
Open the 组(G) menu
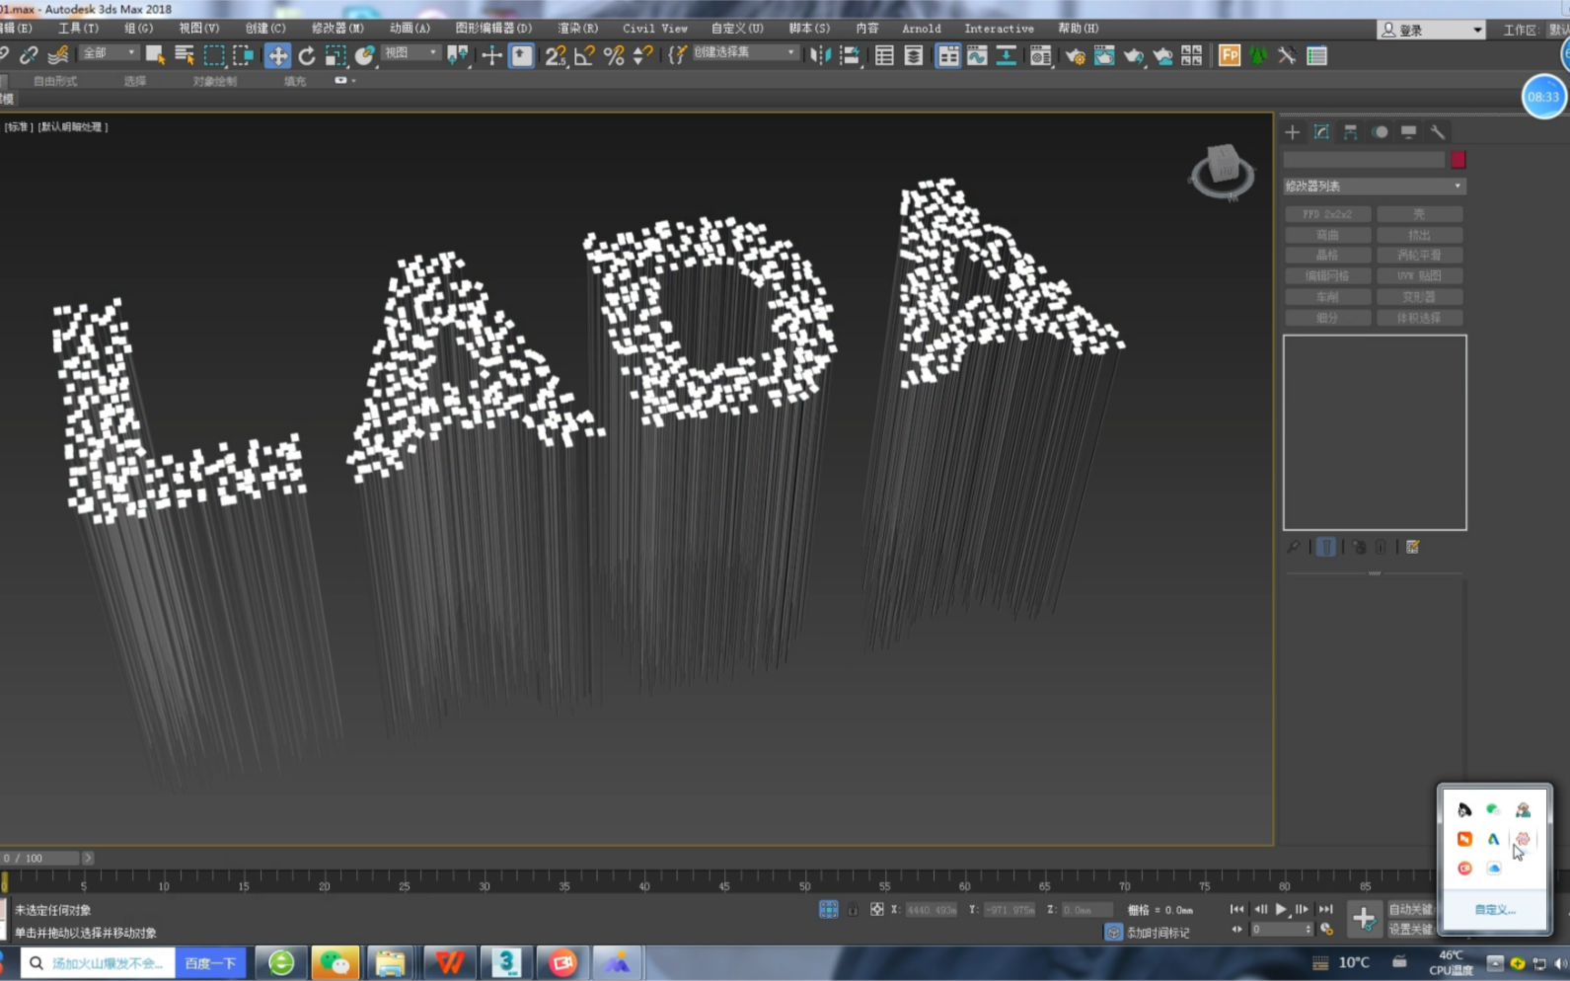[138, 29]
